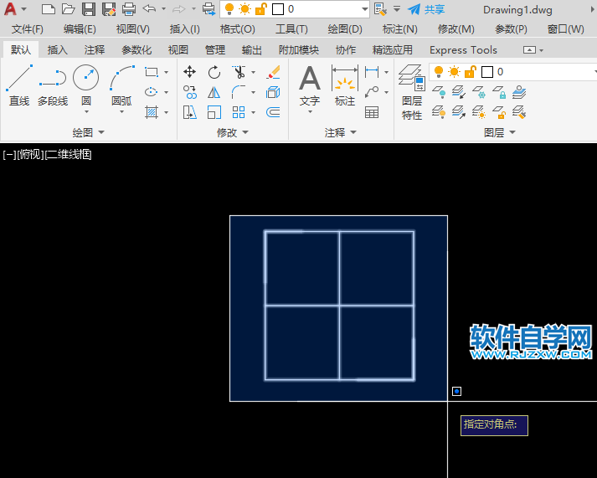Viewport: 597px width, 478px height.
Task: Switch to the Express Tools tab
Action: [463, 49]
